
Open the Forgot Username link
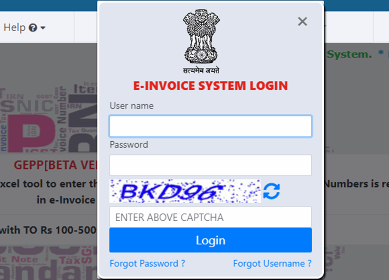tap(272, 263)
